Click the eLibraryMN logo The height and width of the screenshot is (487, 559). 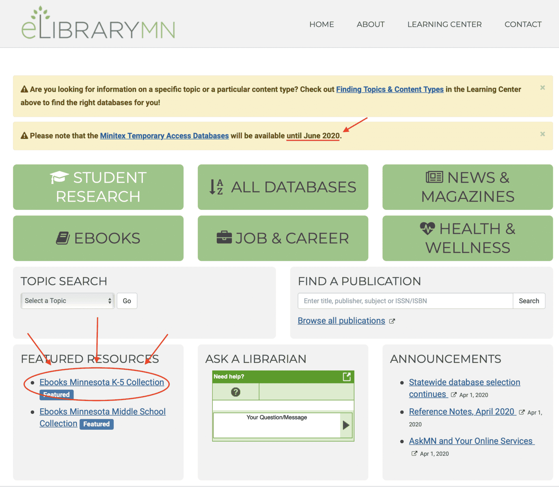pos(98,24)
